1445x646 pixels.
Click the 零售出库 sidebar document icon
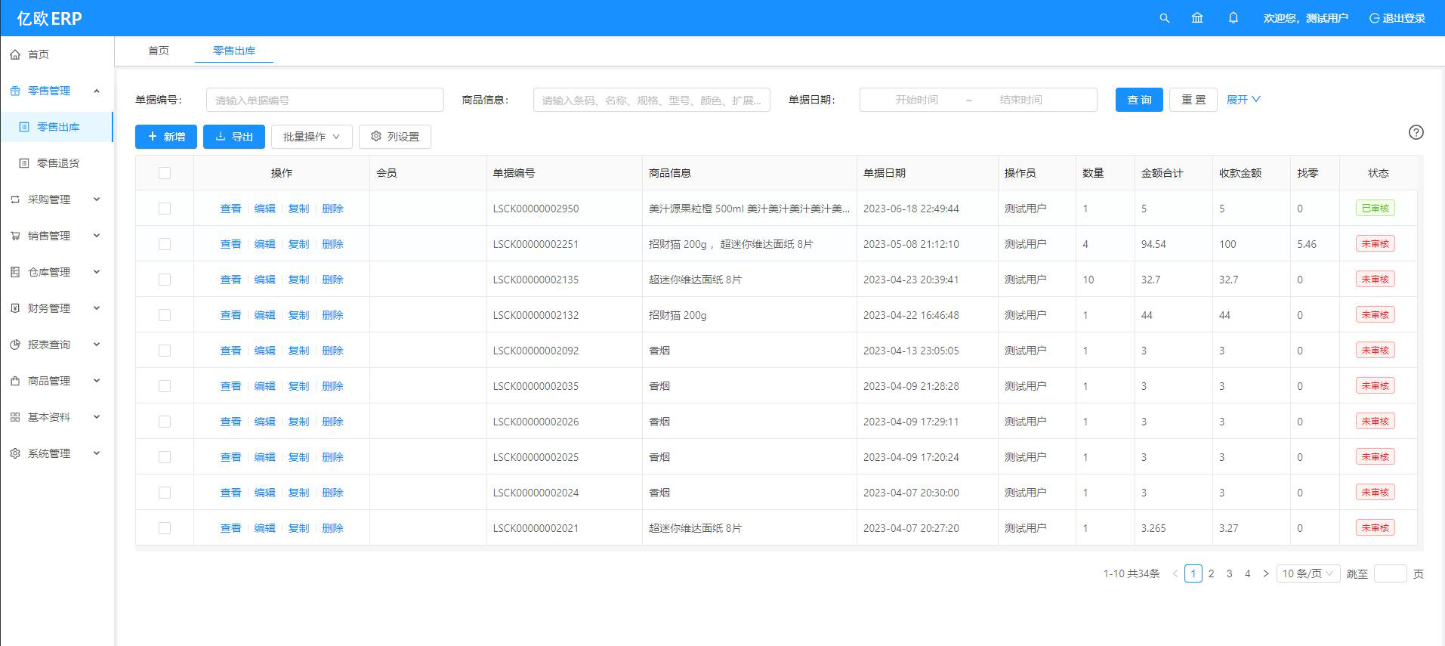coord(24,127)
